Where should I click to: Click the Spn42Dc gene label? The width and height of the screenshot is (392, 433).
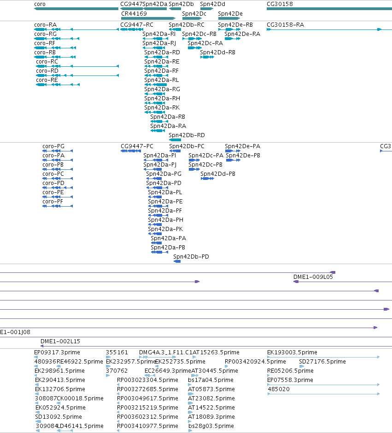point(194,13)
